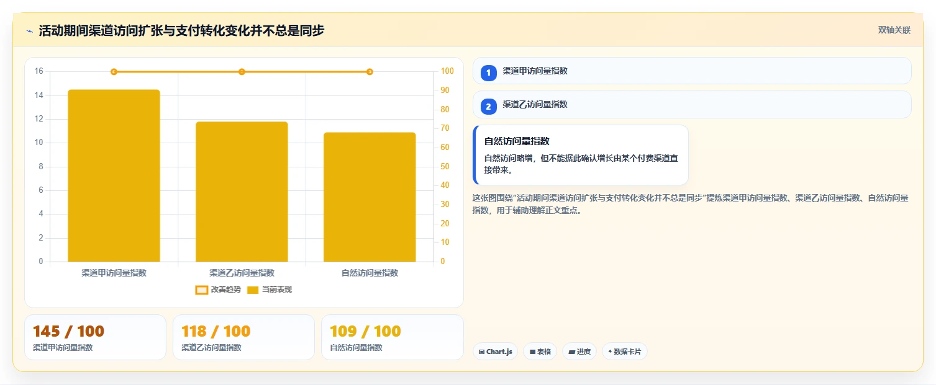Click the 表格 tag

click(x=540, y=352)
